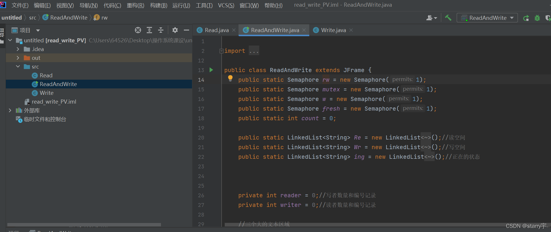Collapse all nodes in the project panel

click(x=161, y=30)
